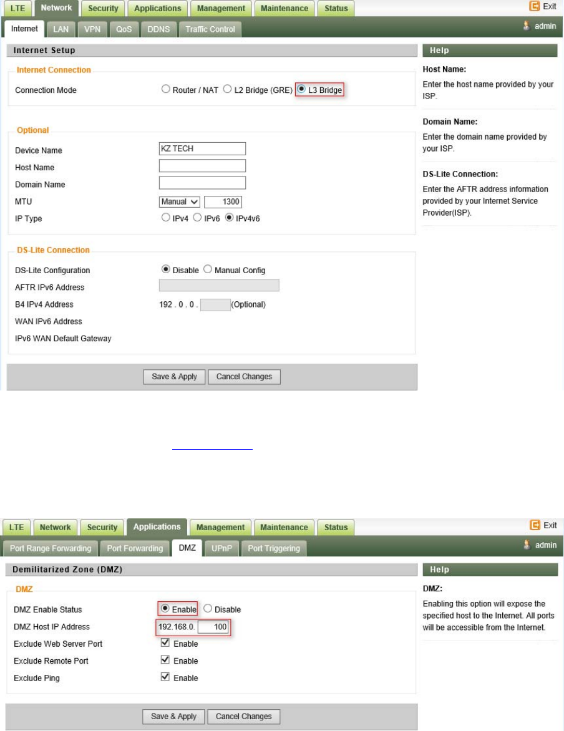The width and height of the screenshot is (564, 731).
Task: Switch to the UPnP sub-tab
Action: 221,548
